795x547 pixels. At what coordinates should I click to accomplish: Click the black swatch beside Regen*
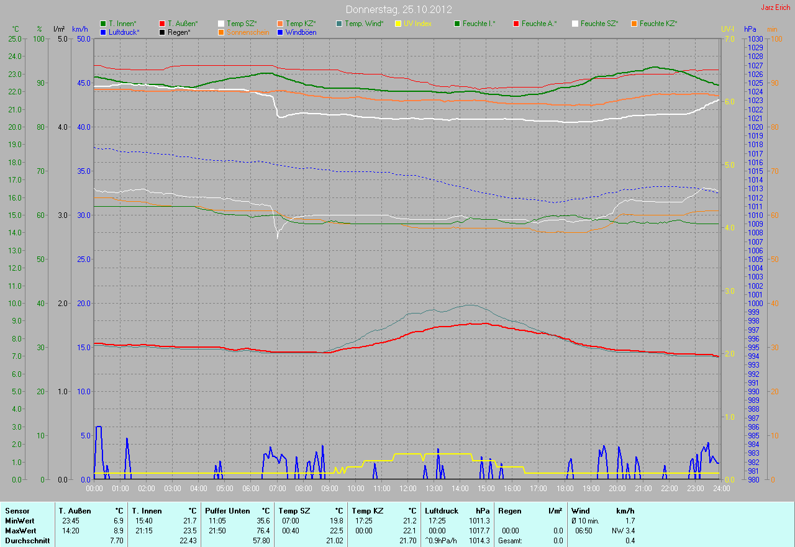point(163,32)
